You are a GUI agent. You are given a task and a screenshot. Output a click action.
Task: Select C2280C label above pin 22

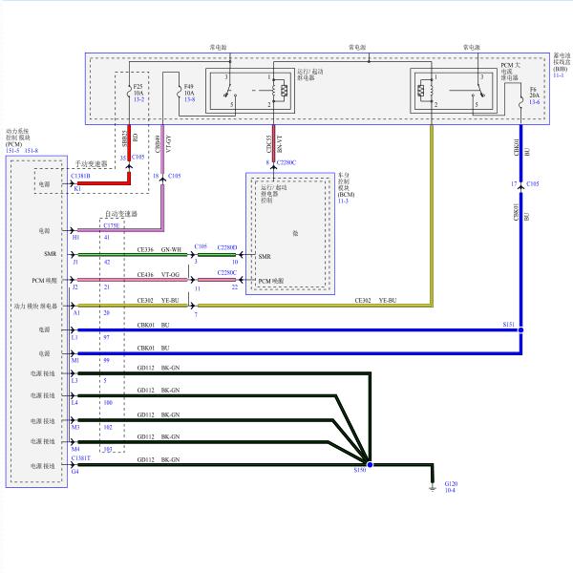click(227, 272)
